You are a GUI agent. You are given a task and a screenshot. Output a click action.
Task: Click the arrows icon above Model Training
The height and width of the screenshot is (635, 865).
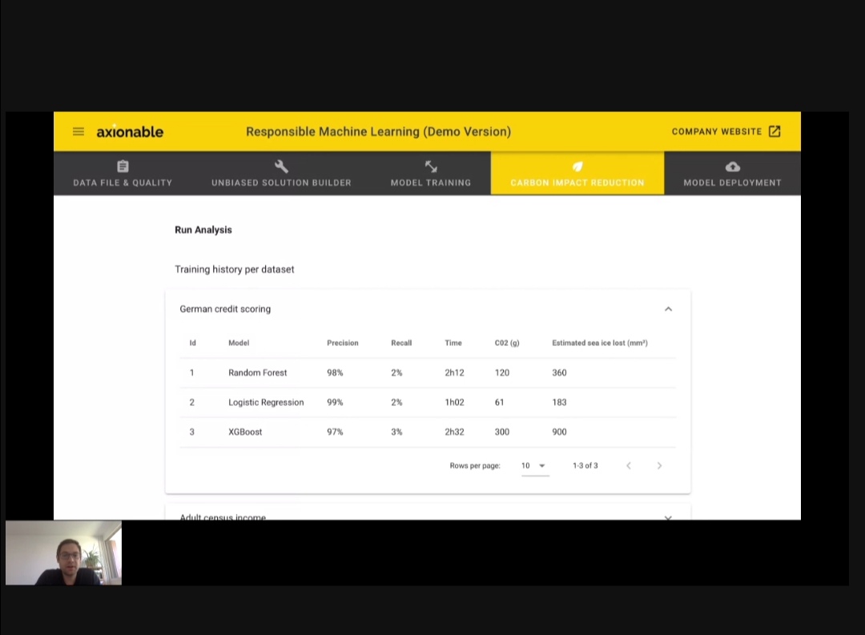pos(431,166)
